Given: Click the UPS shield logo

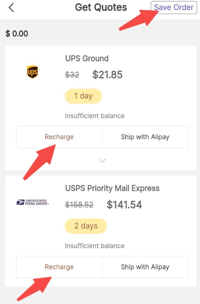Looking at the screenshot, I should coord(32,72).
